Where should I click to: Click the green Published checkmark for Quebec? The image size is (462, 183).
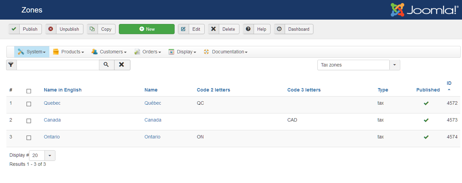426,103
